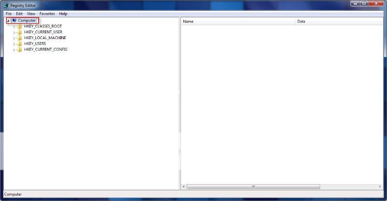Sort by the Data column header
Viewport: 387px width, 201px height.
339,21
